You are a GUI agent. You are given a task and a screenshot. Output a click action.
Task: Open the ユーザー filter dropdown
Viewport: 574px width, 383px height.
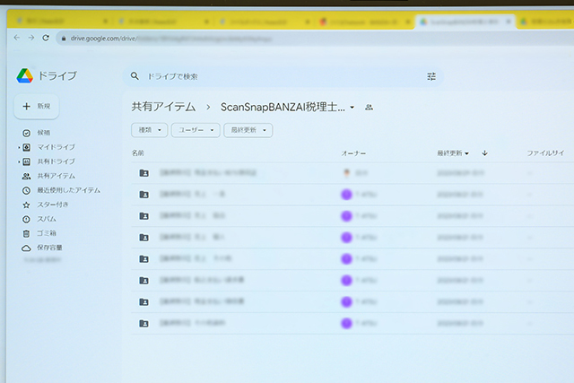coord(196,130)
